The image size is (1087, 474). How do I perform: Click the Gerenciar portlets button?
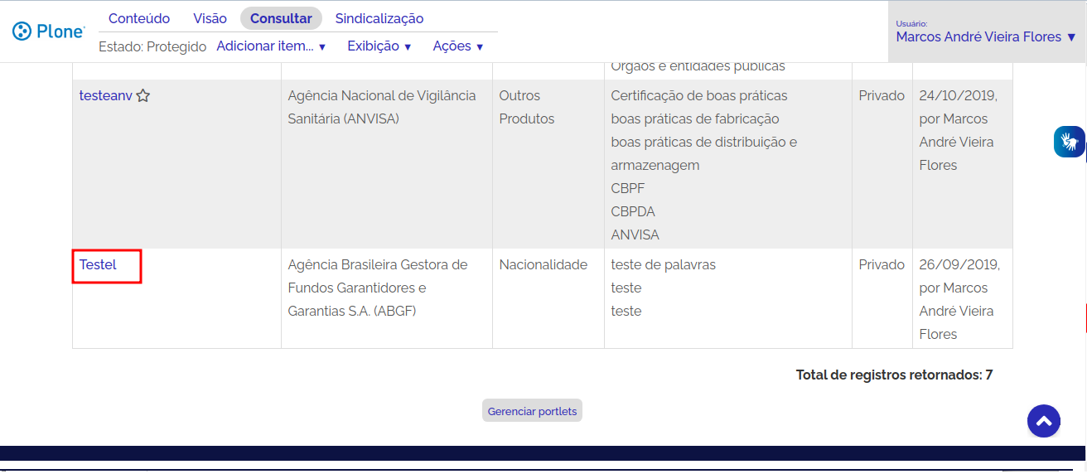coord(532,411)
